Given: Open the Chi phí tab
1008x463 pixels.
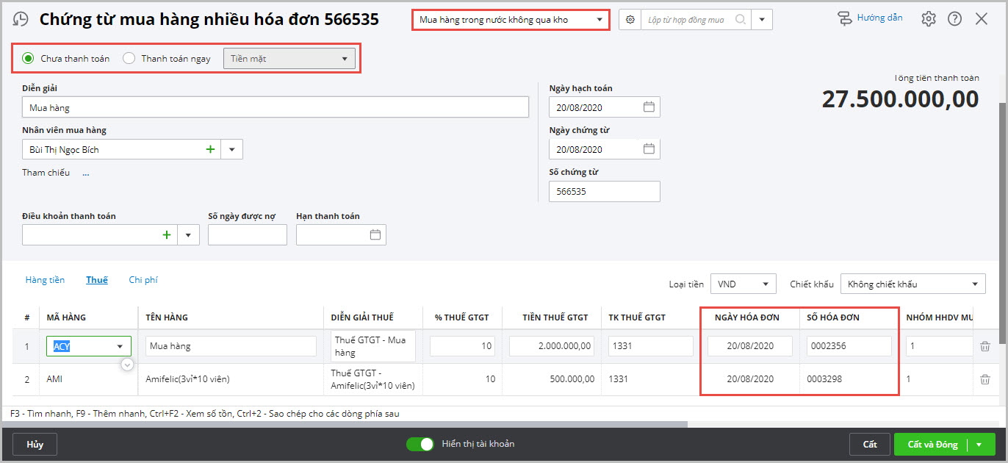Looking at the screenshot, I should [x=143, y=280].
